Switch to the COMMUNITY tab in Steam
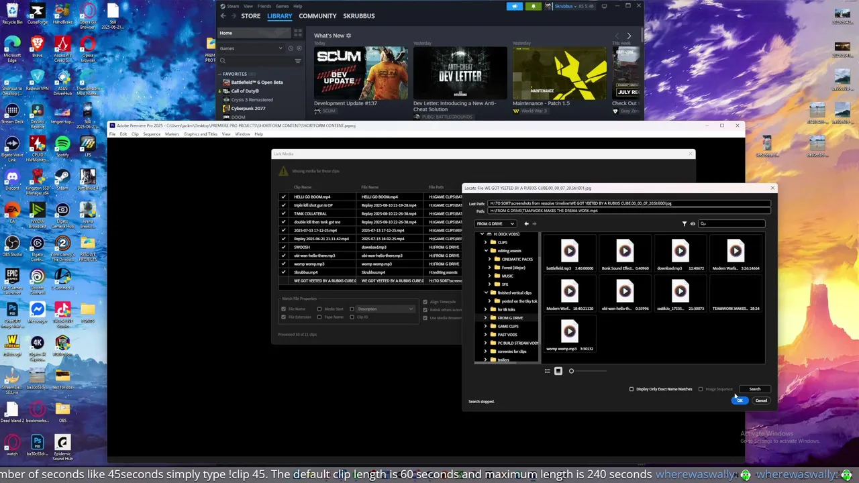 pyautogui.click(x=317, y=16)
